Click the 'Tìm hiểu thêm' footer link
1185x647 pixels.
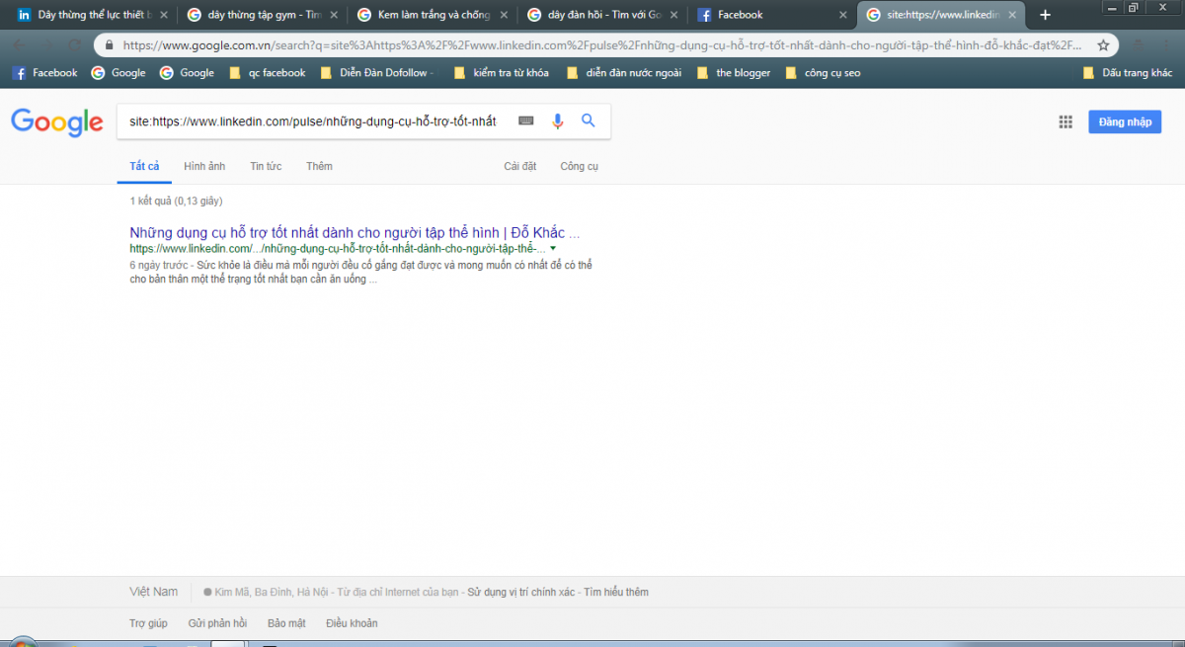pyautogui.click(x=616, y=593)
